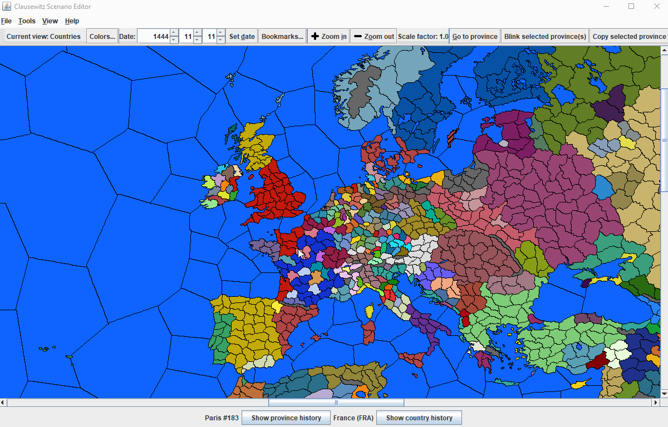This screenshot has height=427, width=668.
Task: Click the Java app icon in title bar
Action: tap(6, 7)
